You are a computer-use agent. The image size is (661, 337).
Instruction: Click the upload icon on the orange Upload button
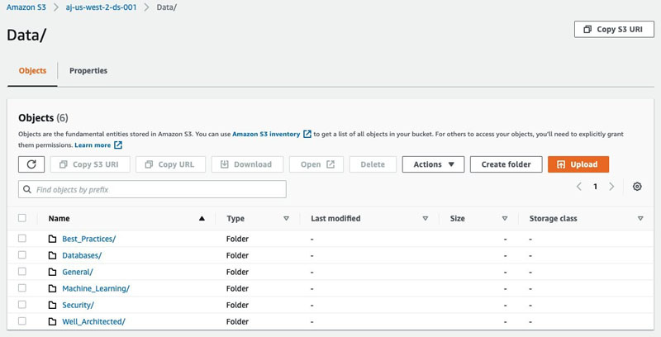[561, 164]
